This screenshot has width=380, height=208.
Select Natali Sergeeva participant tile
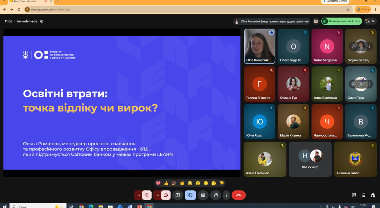point(327,46)
